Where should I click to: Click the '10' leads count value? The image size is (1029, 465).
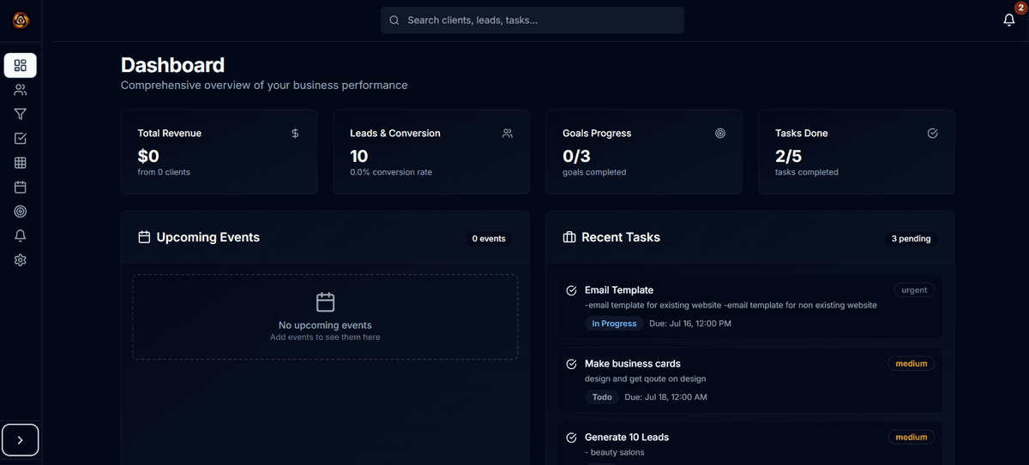point(359,156)
